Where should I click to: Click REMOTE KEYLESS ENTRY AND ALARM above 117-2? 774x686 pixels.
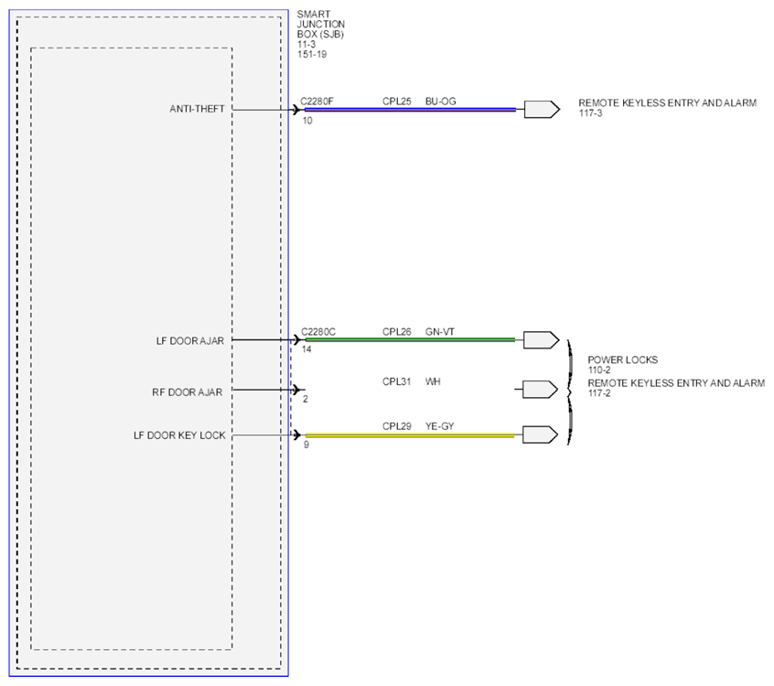[676, 383]
